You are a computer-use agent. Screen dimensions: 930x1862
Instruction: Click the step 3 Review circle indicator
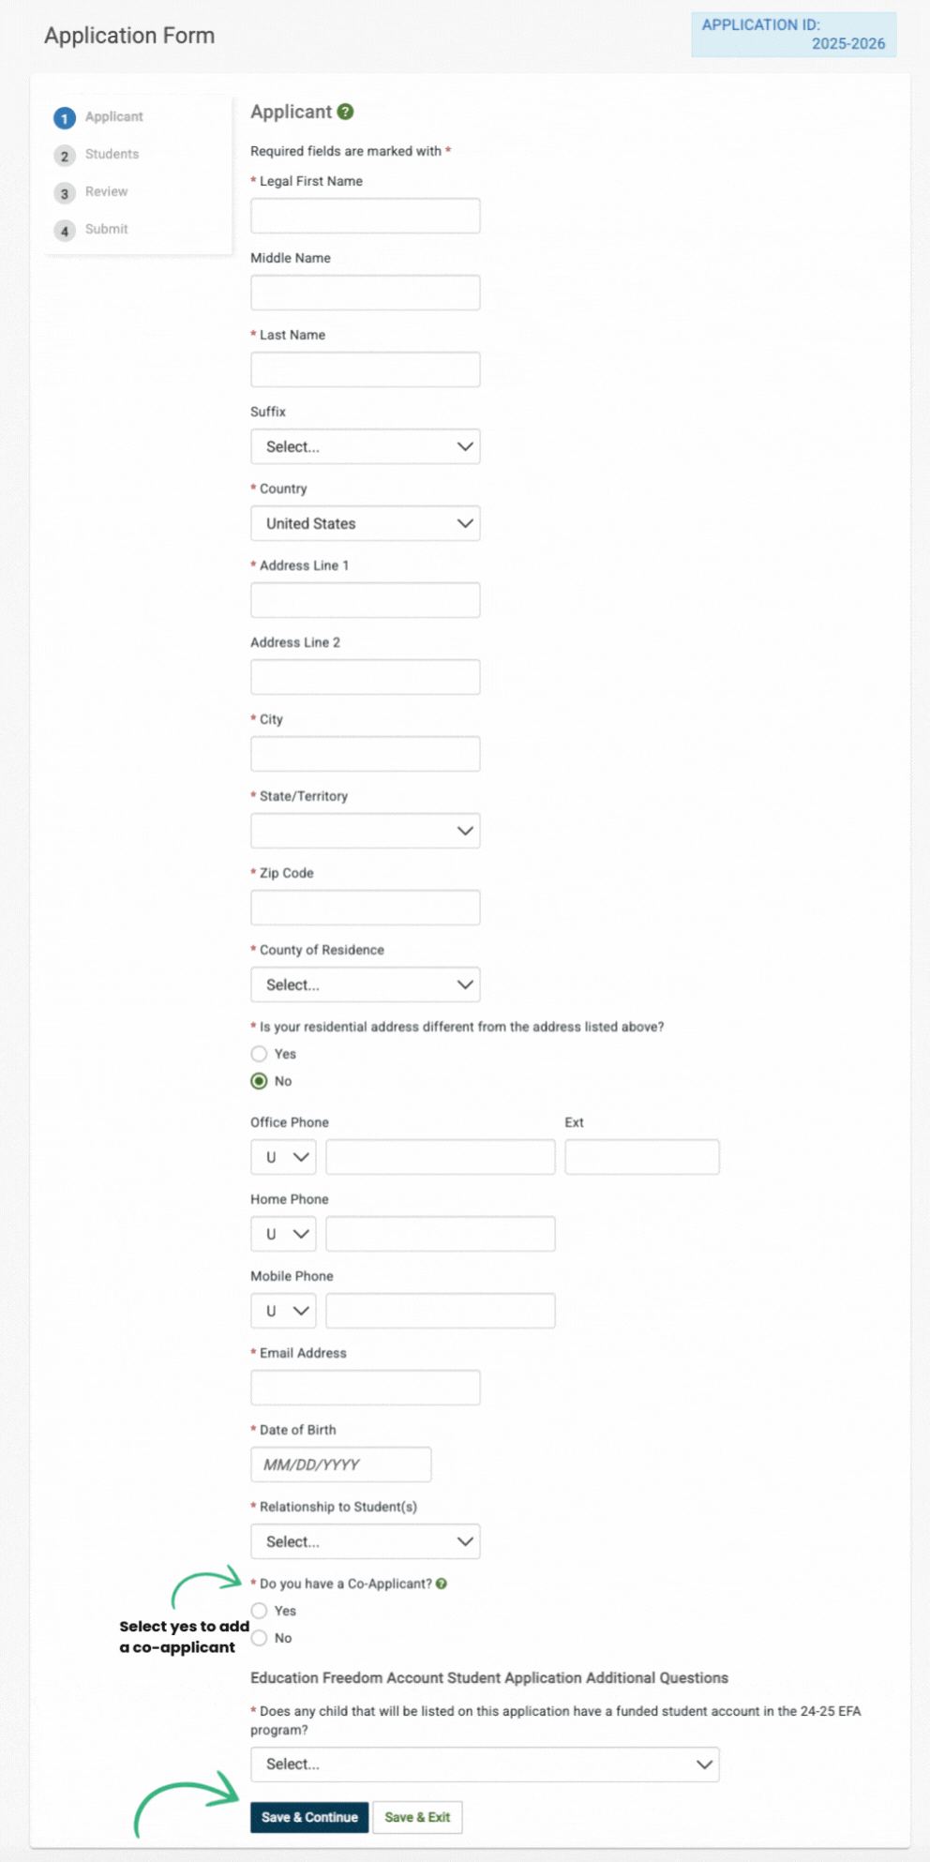click(x=64, y=193)
